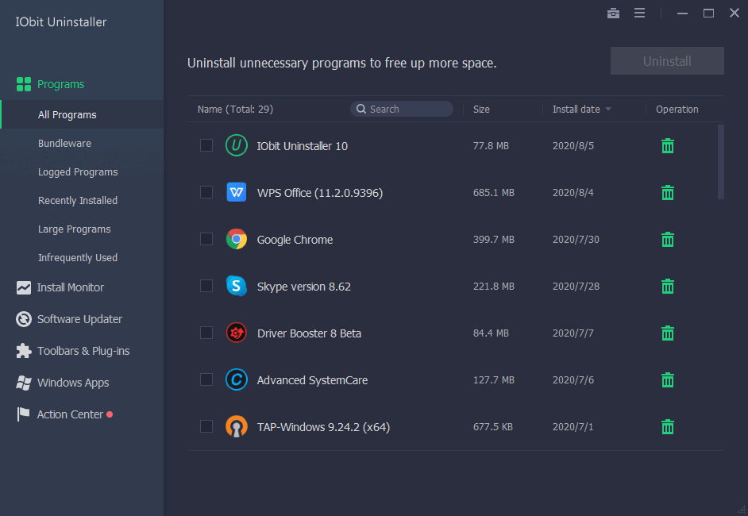The height and width of the screenshot is (516, 748).
Task: Click the "2020/7/30" install date
Action: pyautogui.click(x=576, y=240)
